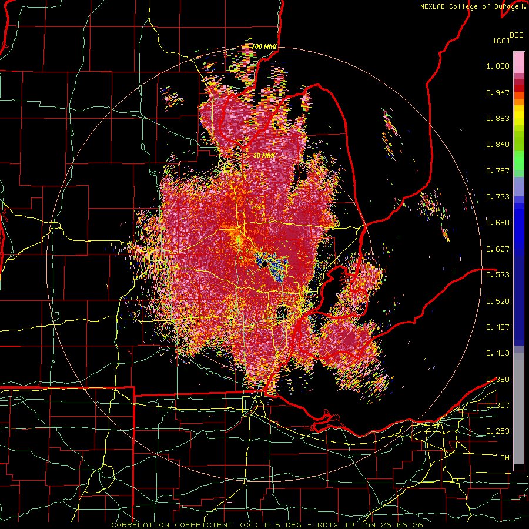Pick the gray section of the color scale
Viewport: 529px width, 529px height.
click(x=519, y=409)
